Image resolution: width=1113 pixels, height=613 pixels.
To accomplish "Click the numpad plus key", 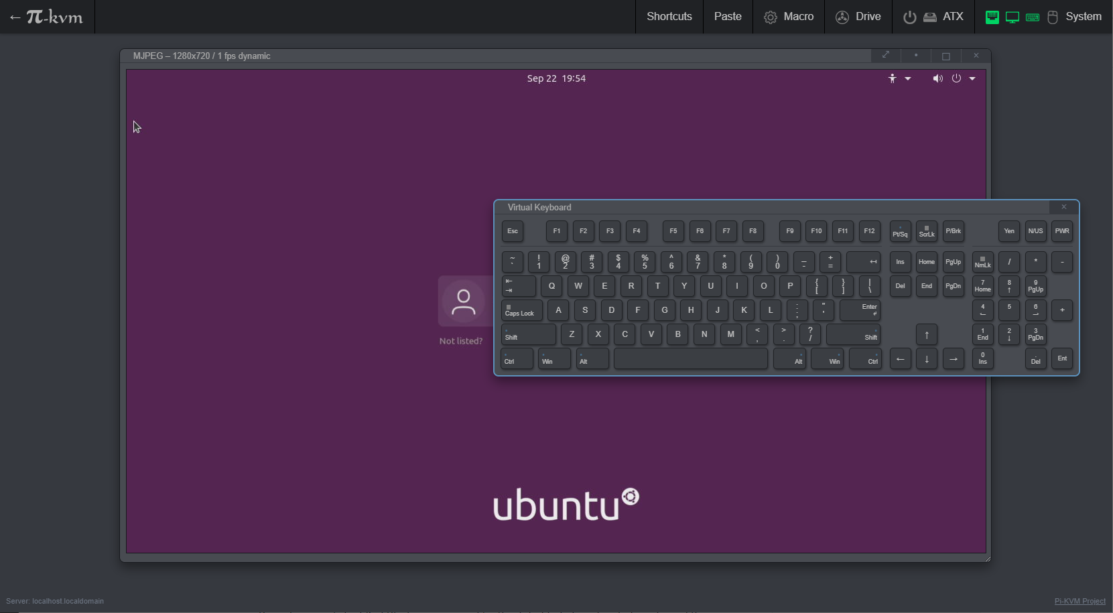I will 1062,310.
